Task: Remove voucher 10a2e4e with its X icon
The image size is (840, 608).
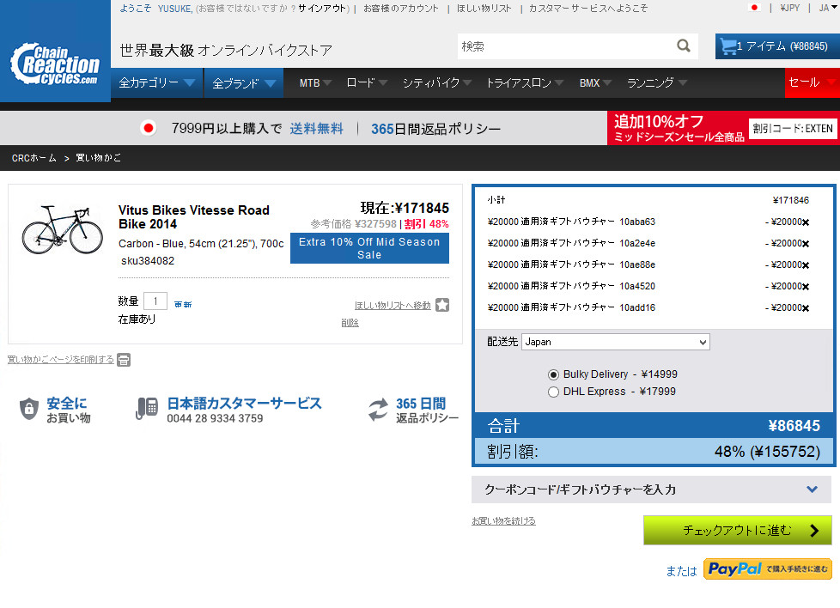Action: (x=806, y=244)
